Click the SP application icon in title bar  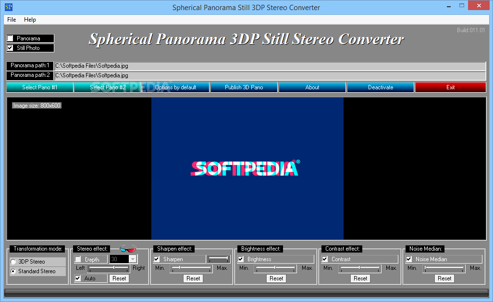(9, 7)
